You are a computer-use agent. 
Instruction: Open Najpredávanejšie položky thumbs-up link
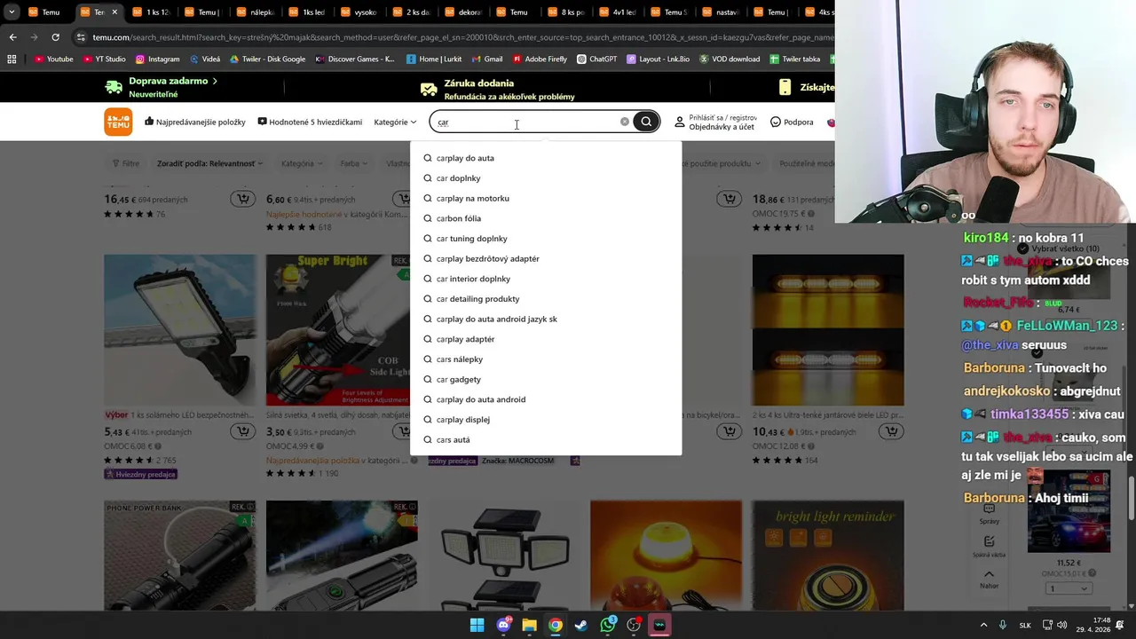point(195,122)
